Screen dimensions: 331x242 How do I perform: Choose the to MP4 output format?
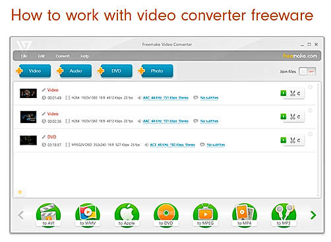pos(244,215)
